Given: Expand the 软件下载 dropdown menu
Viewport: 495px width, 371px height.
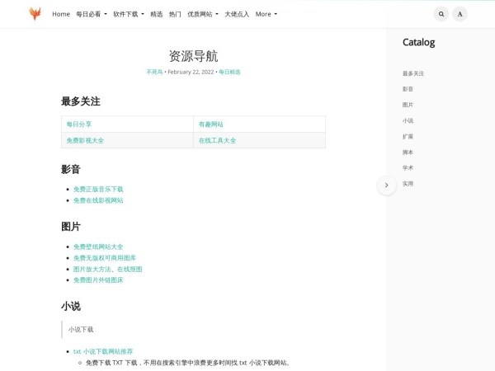Looking at the screenshot, I should click(128, 14).
